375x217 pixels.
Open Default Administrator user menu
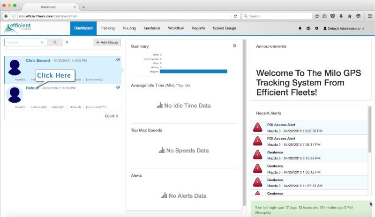pyautogui.click(x=344, y=29)
